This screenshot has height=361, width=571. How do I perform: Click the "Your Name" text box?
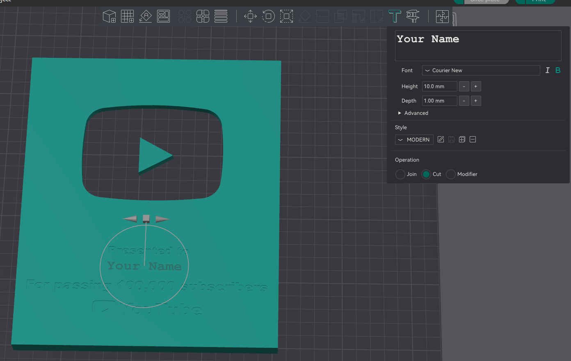pos(478,46)
